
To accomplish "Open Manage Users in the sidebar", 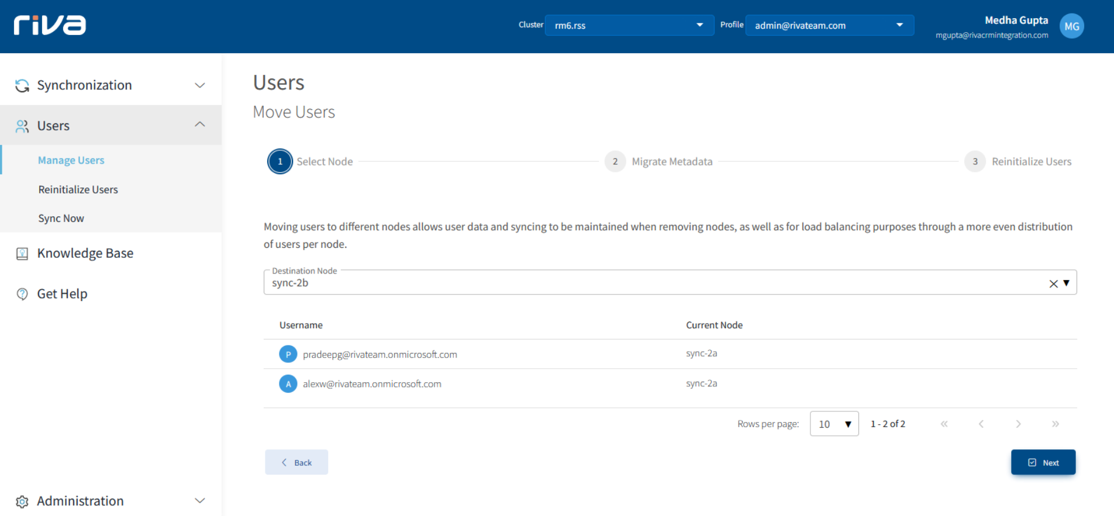I will (71, 160).
